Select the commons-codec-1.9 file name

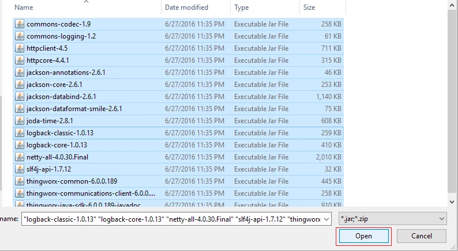pyautogui.click(x=58, y=24)
